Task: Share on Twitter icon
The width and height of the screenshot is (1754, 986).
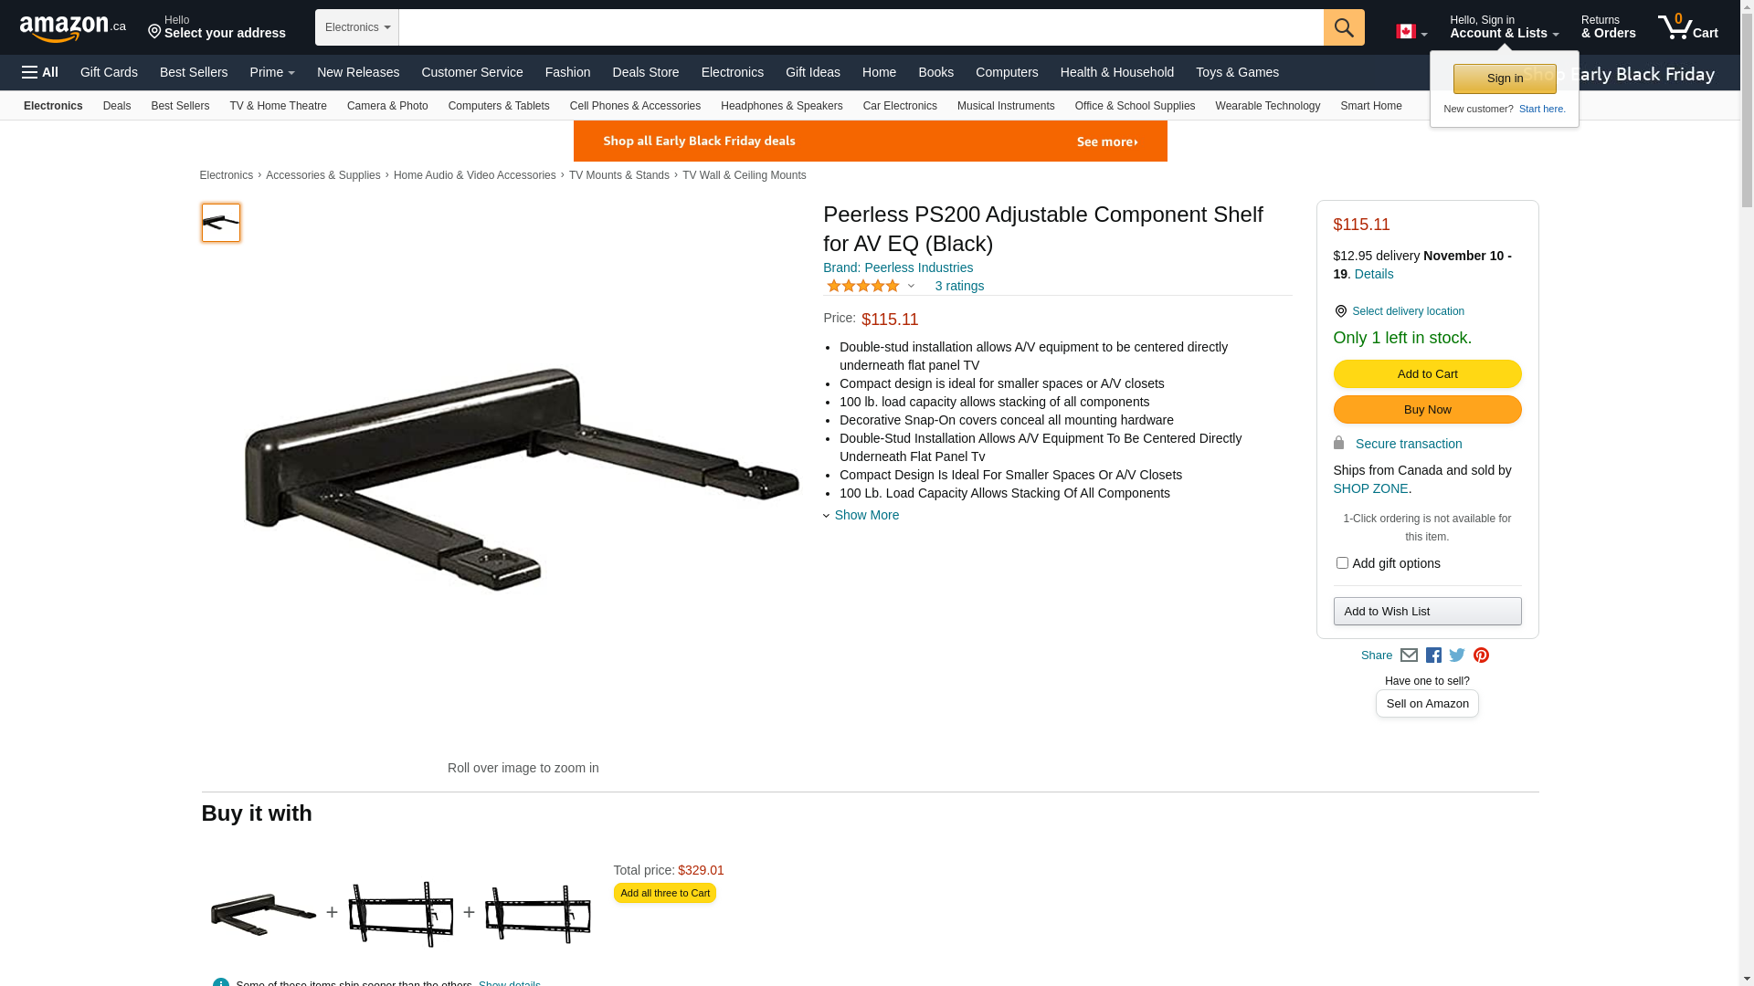Action: 1457,656
